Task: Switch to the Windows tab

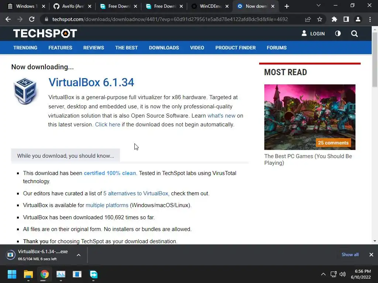Action: pos(23,6)
